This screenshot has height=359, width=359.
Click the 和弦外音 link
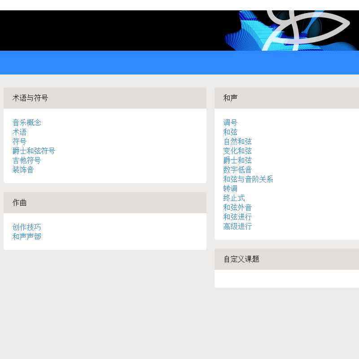[x=237, y=207]
